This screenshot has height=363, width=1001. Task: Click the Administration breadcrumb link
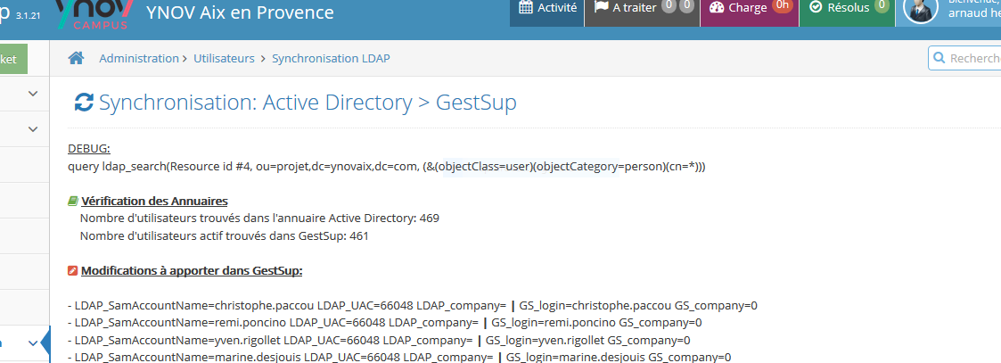pos(139,58)
